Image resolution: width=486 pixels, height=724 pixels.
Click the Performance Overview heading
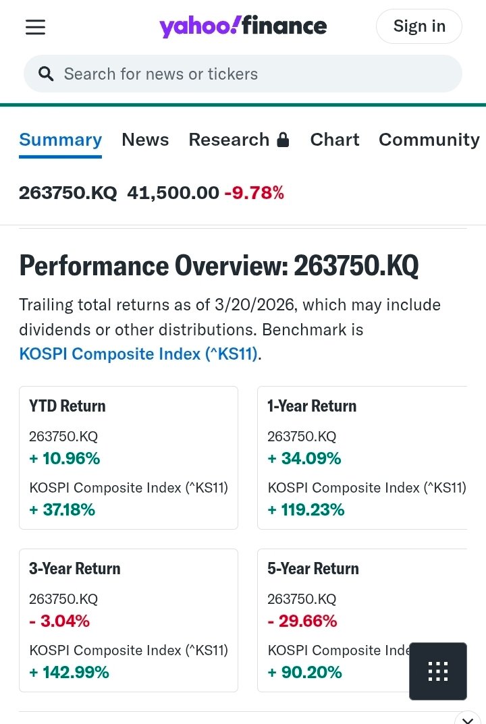tap(219, 265)
